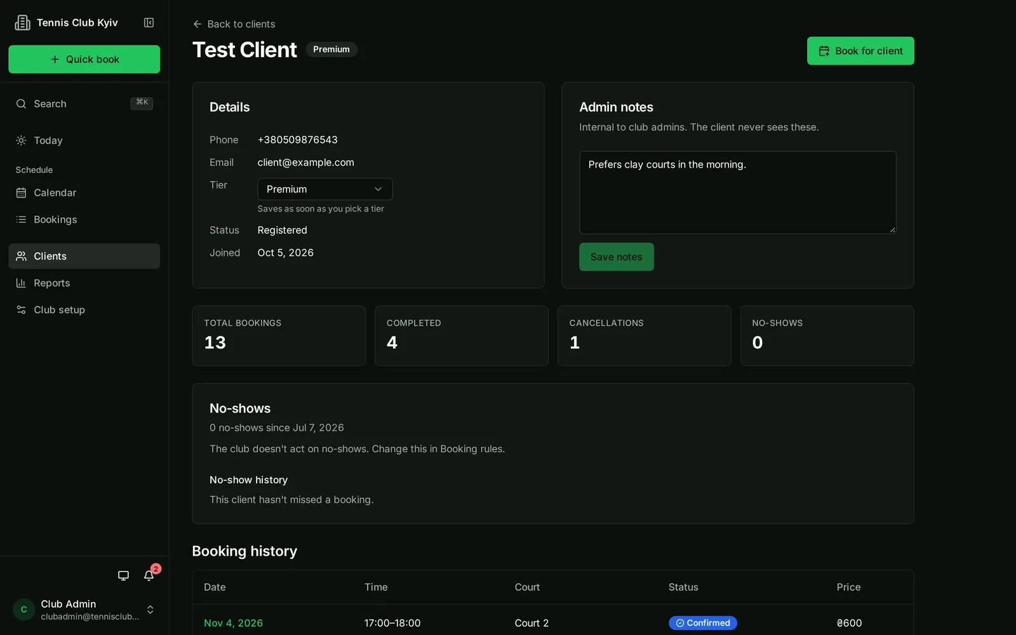Viewport: 1016px width, 635px height.
Task: Click the Court 2 cell
Action: click(531, 623)
